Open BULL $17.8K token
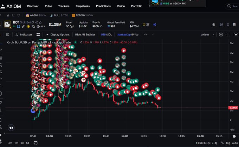239x147 pixels. 59,15
